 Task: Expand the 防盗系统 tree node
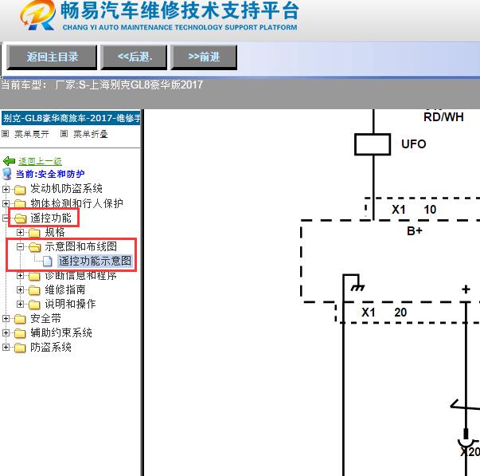pyautogui.click(x=6, y=347)
